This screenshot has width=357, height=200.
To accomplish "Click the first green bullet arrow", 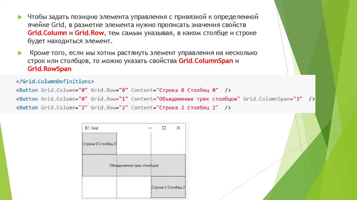I will (20, 17).
